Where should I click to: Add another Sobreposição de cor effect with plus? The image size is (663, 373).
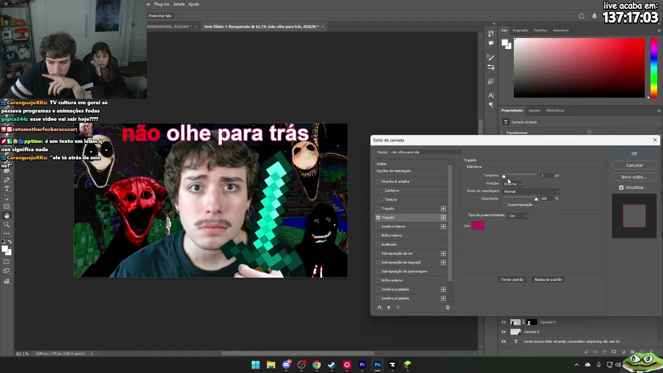click(443, 253)
